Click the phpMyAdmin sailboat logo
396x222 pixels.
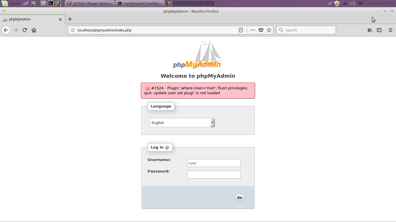point(198,54)
